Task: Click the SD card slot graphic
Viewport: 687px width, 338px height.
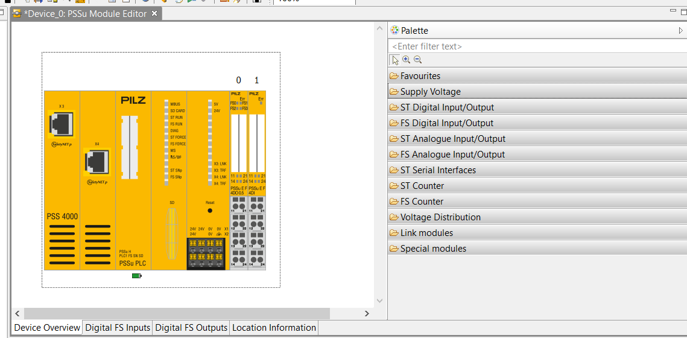Action: [x=172, y=233]
